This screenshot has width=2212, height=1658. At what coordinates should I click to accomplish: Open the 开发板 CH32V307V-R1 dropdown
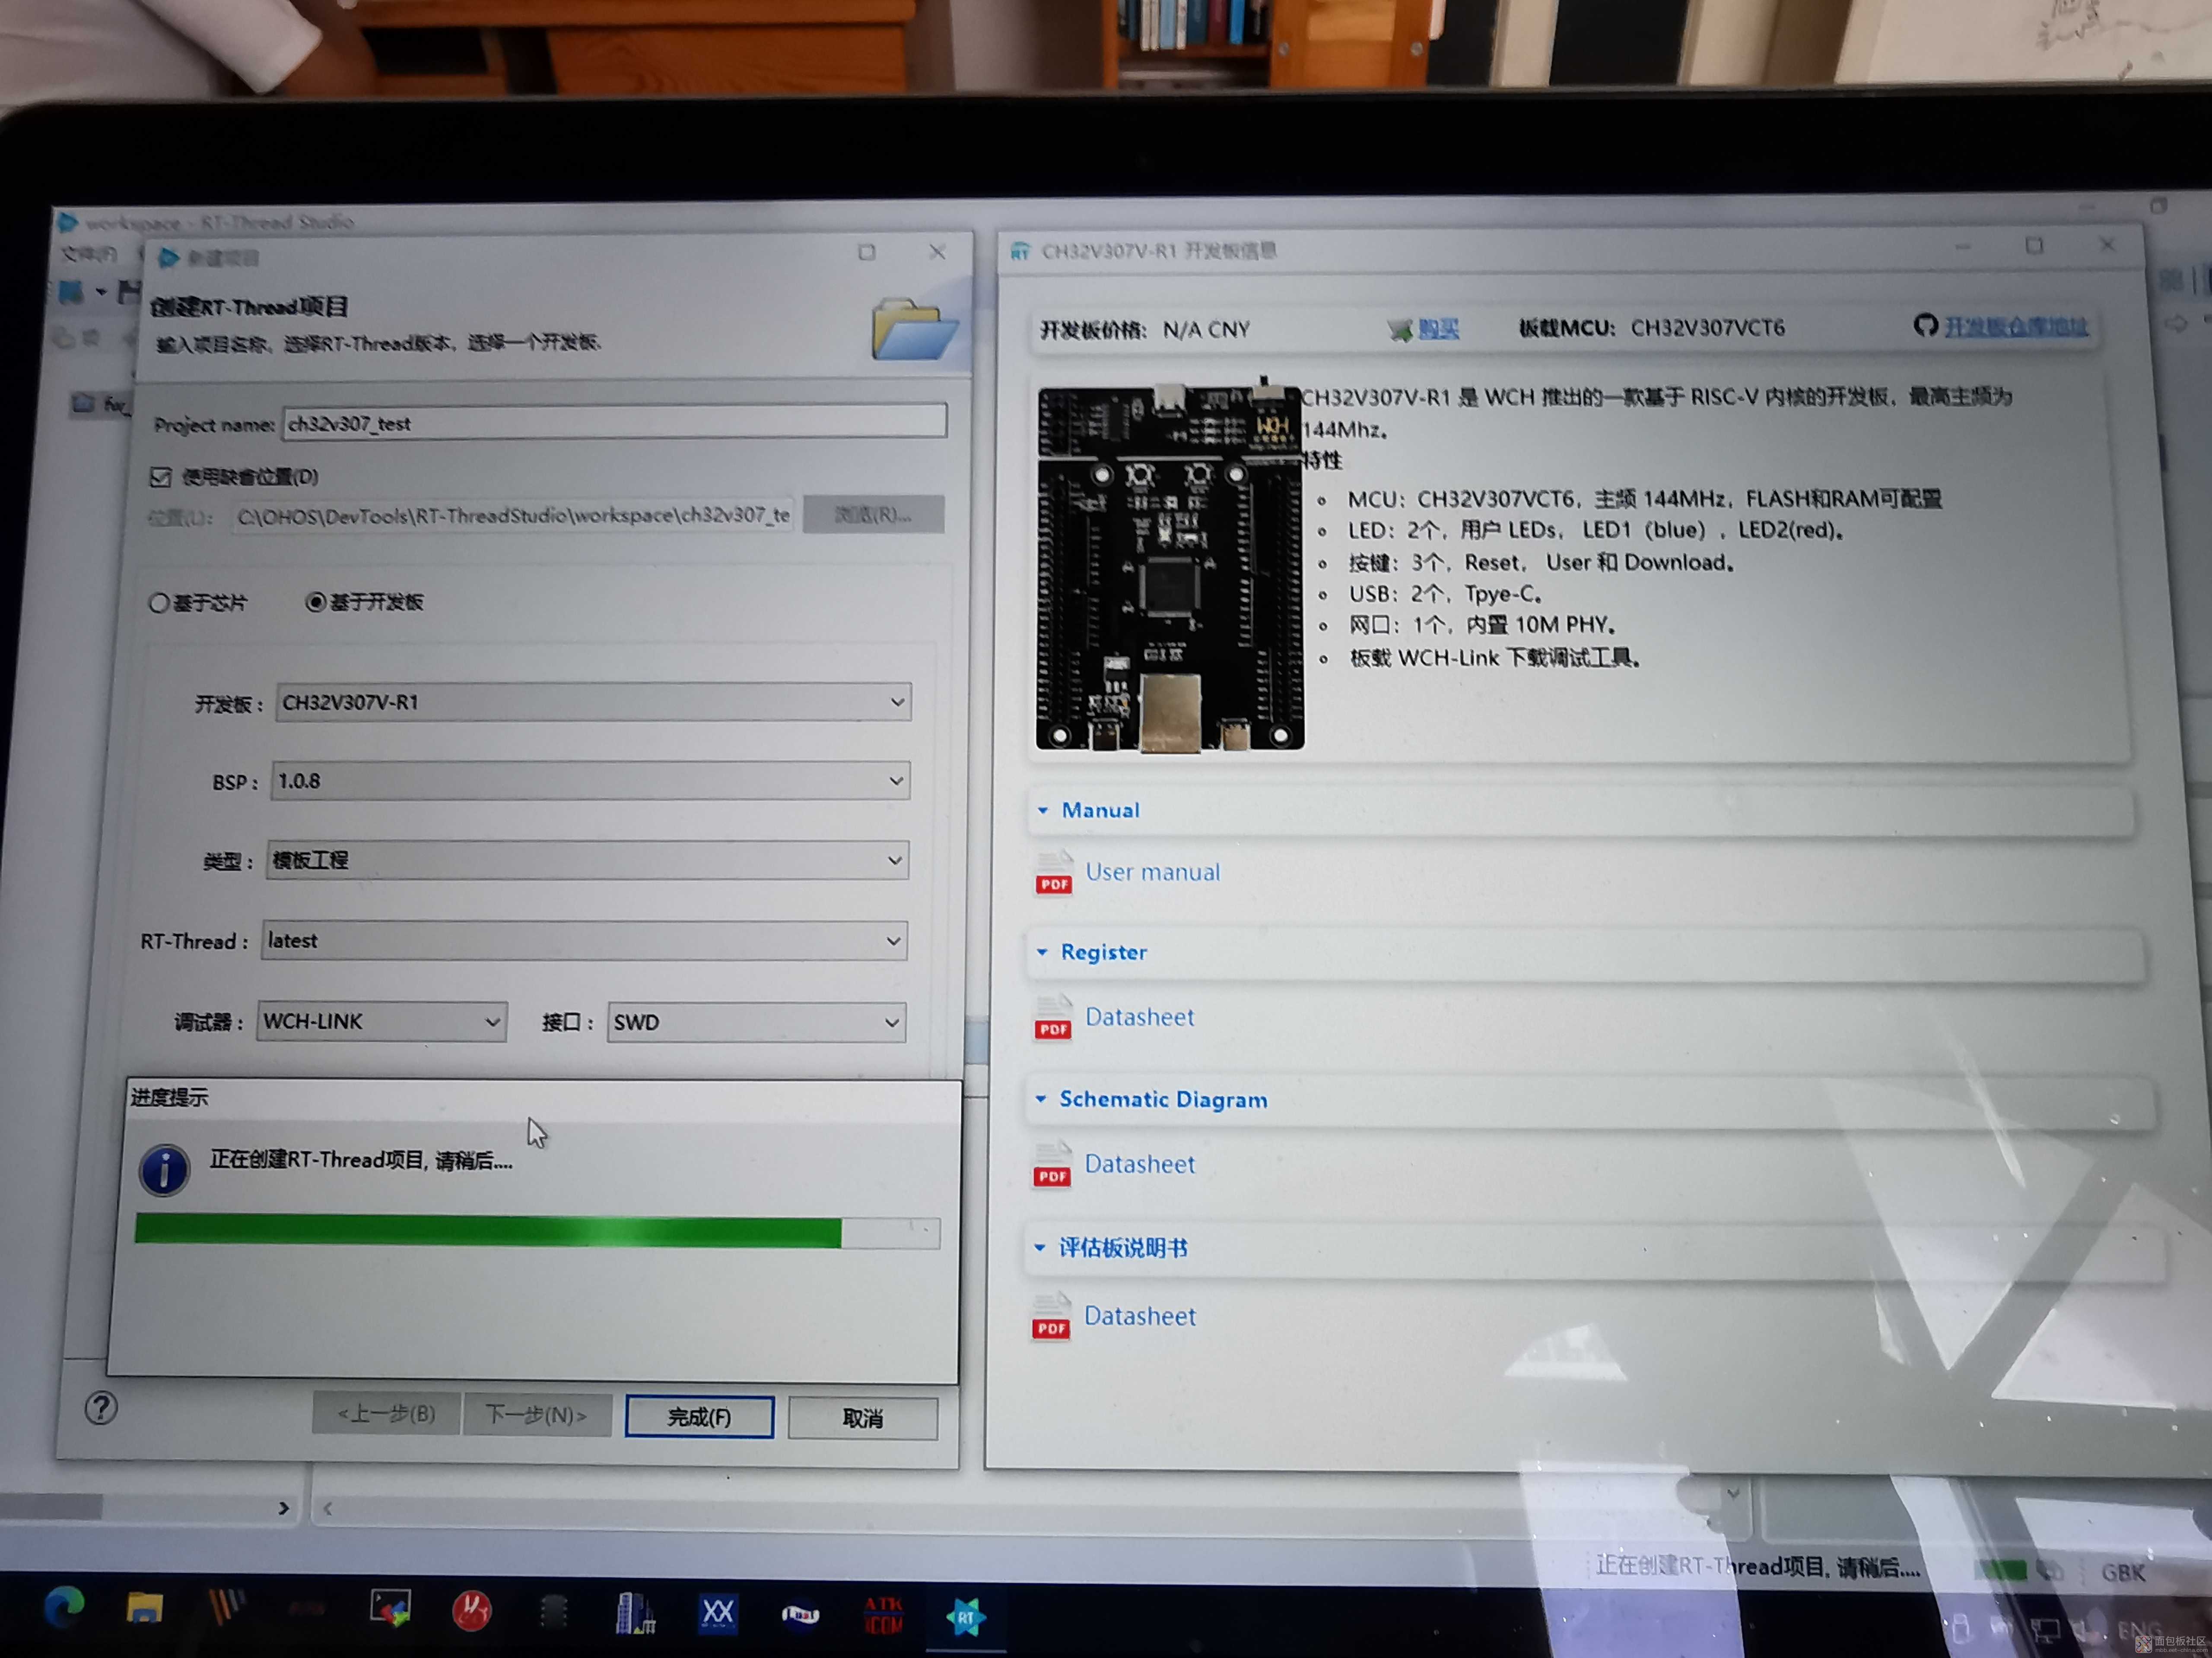[x=593, y=702]
